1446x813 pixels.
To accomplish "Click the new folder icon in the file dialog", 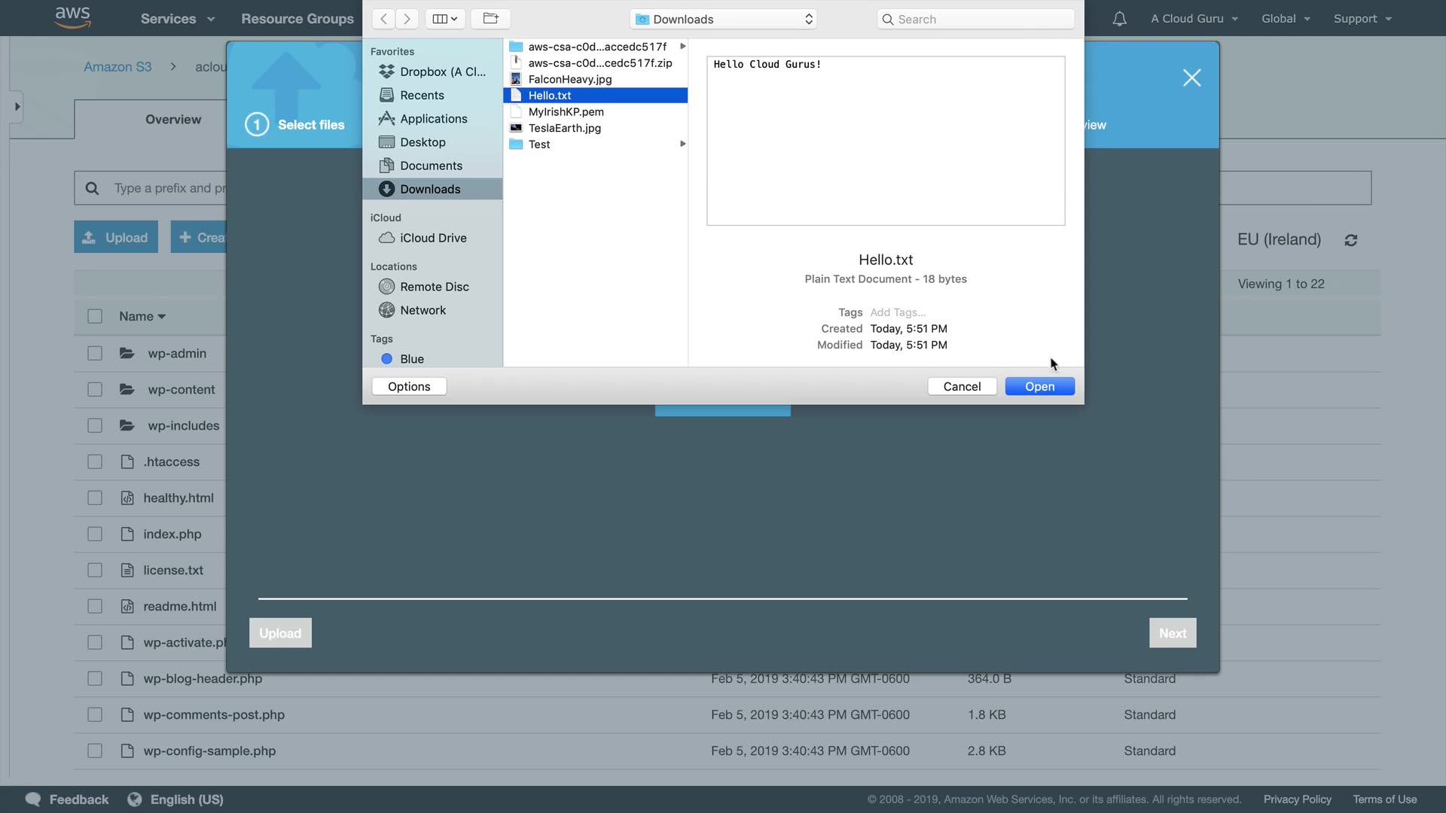I will click(490, 19).
